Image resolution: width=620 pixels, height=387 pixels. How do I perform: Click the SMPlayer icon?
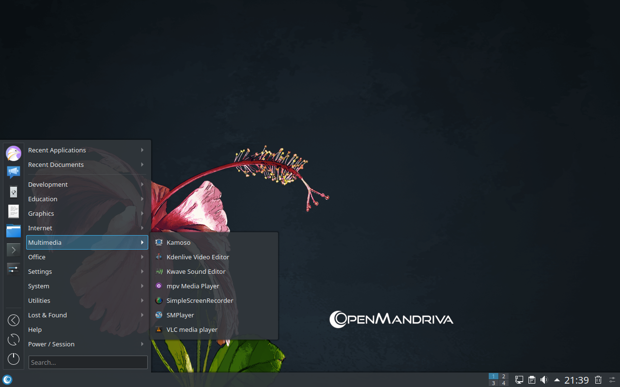coord(159,315)
